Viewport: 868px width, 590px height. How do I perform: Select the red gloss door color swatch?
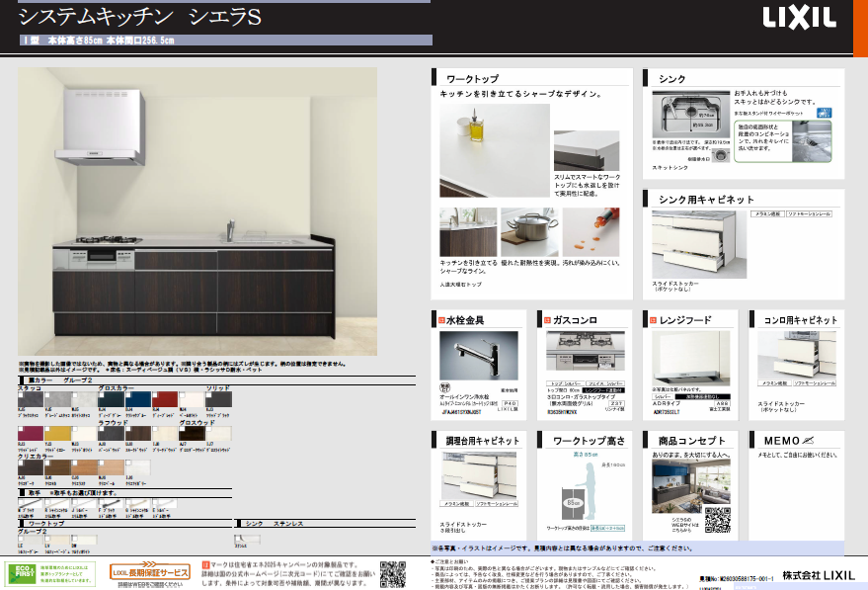click(166, 399)
